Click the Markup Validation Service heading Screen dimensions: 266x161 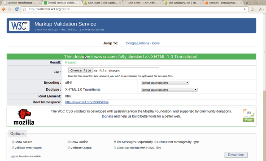coord(65,24)
